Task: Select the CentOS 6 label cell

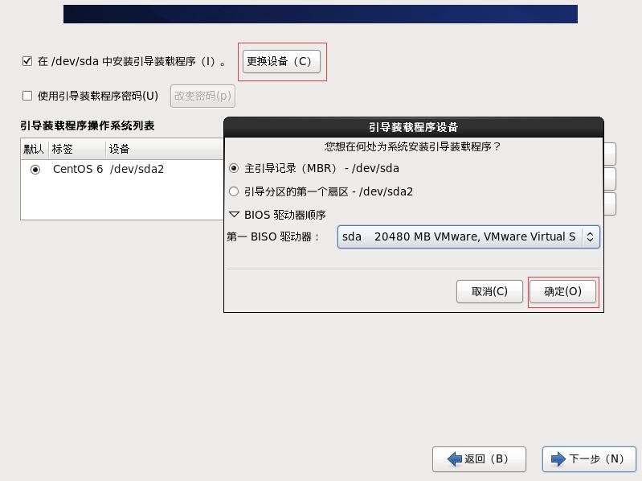Action: click(78, 169)
